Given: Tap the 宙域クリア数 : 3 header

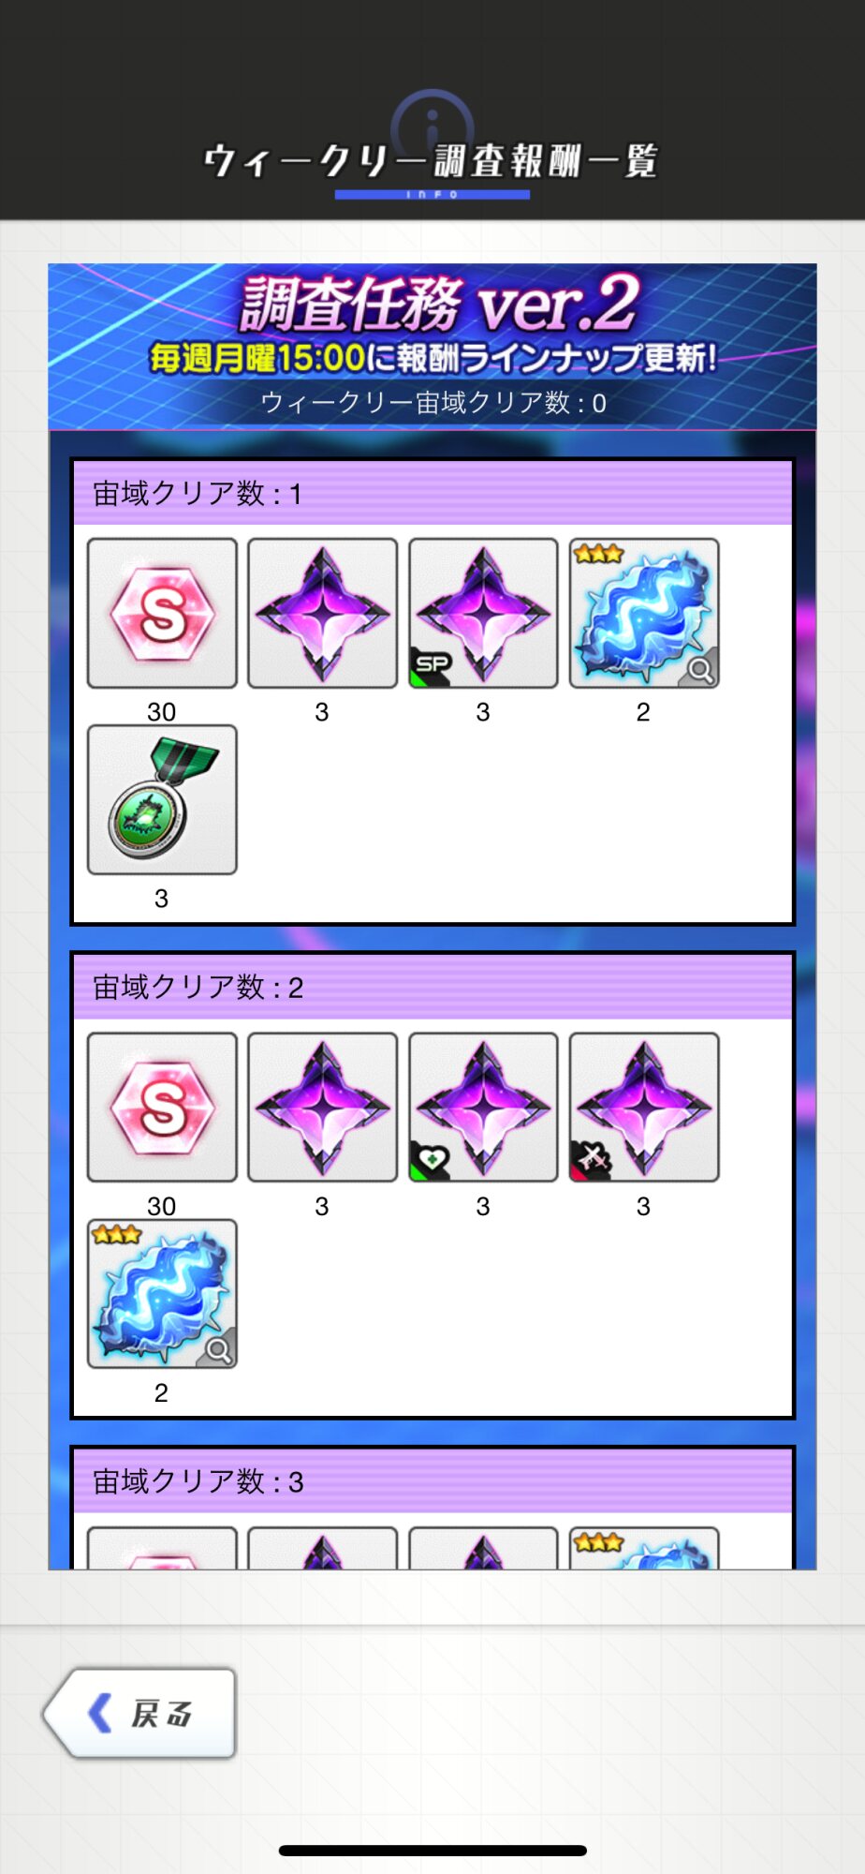Looking at the screenshot, I should (432, 1481).
